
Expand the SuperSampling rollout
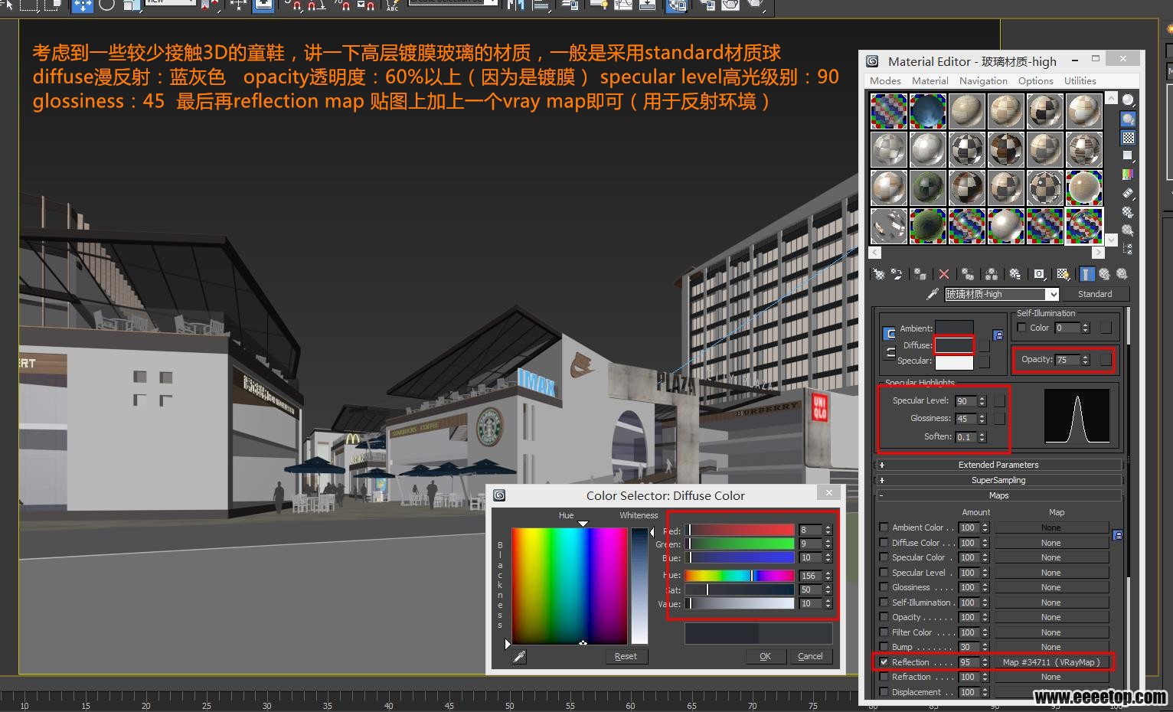[x=998, y=480]
